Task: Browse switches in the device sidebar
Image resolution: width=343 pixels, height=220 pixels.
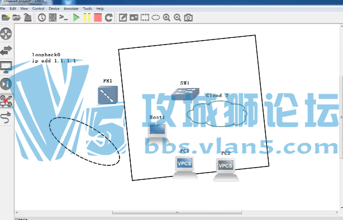Action: [6, 51]
